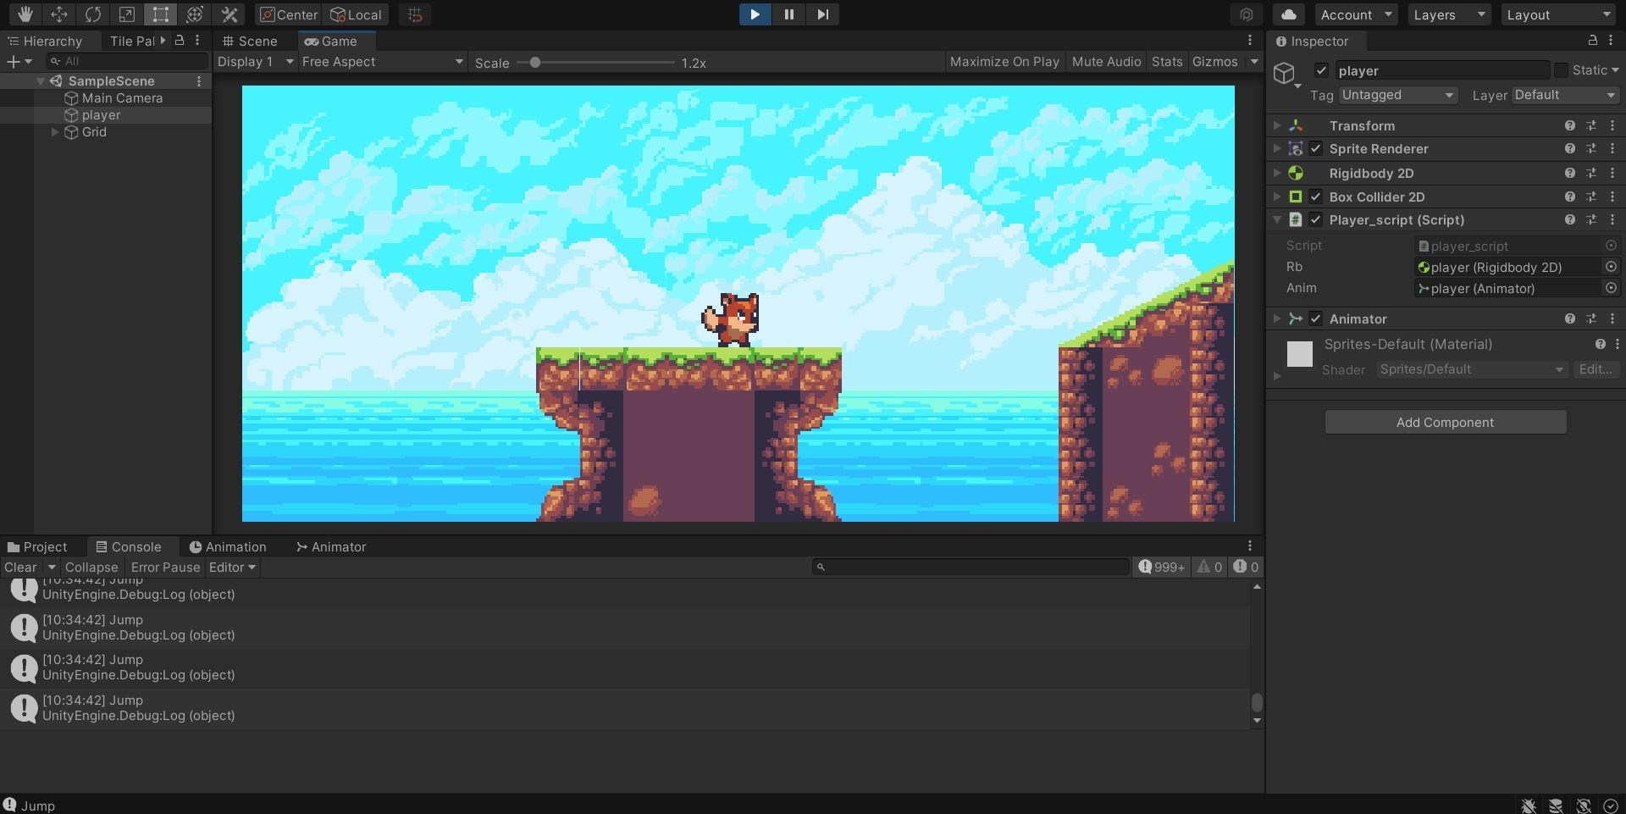Open the Untagged tag dropdown
Image resolution: width=1626 pixels, height=814 pixels.
point(1396,95)
